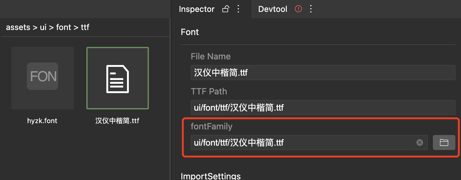
Task: Go to font folder in breadcrumb
Action: tap(64, 27)
